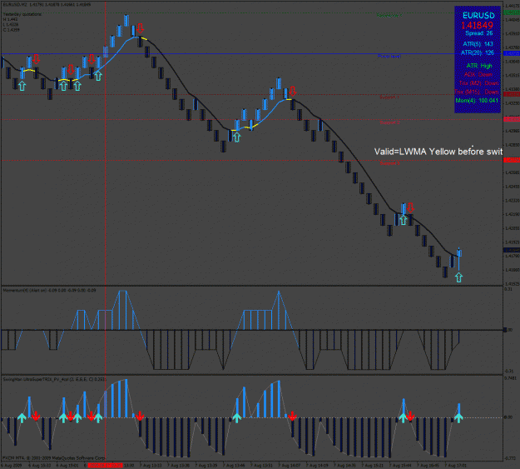Click the 'Trix (M15): Down' status
Viewport: 520px width, 469px height.
pos(477,92)
